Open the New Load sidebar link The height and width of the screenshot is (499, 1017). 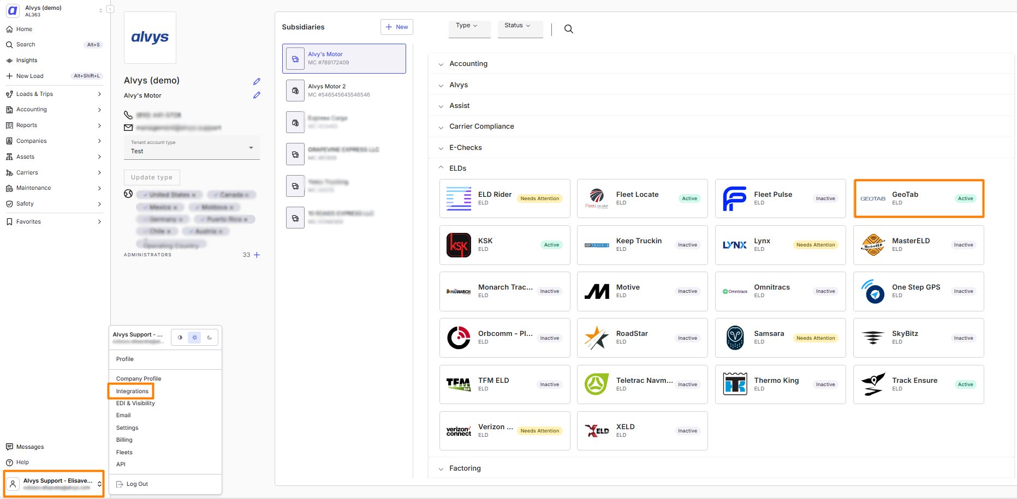pyautogui.click(x=54, y=76)
